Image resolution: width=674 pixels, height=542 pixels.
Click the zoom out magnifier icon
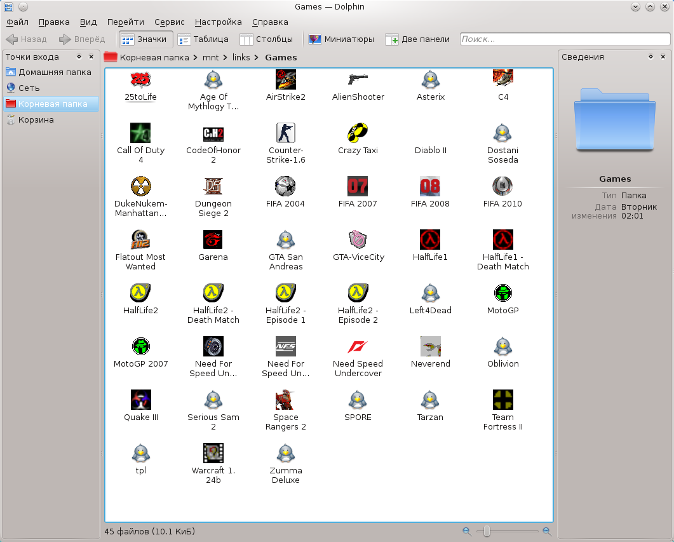point(467,531)
